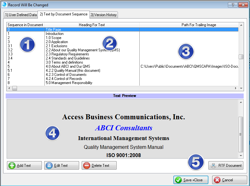Select the 1.0 Scope row

[122, 38]
